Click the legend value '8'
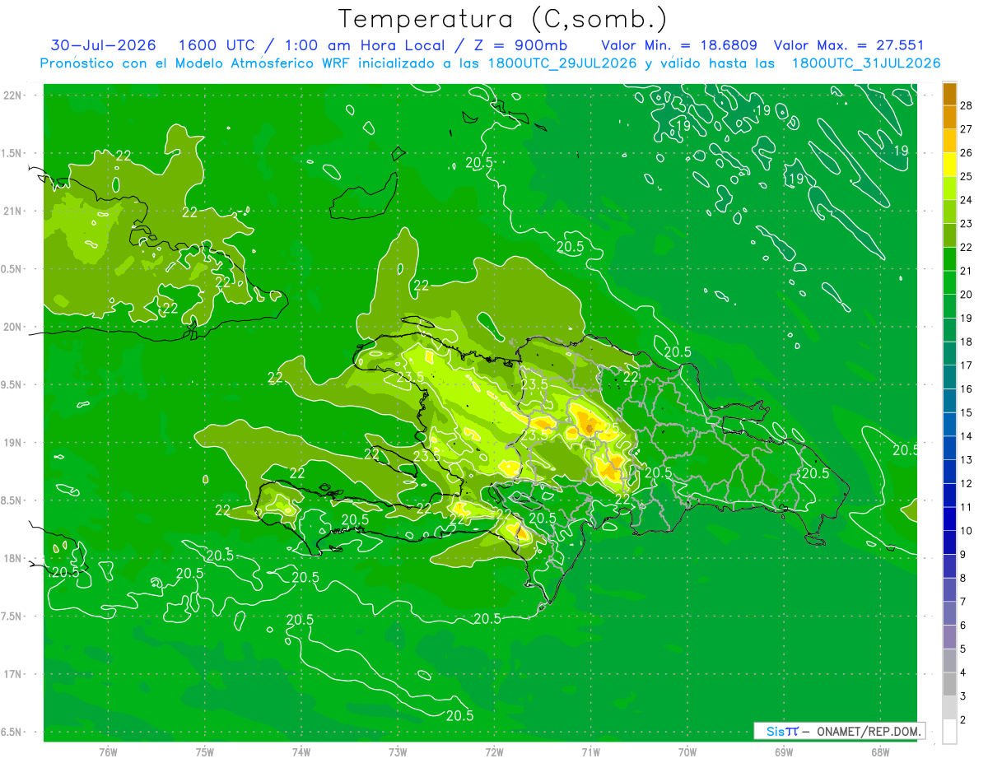Viewport: 988px width, 763px height. coord(964,578)
